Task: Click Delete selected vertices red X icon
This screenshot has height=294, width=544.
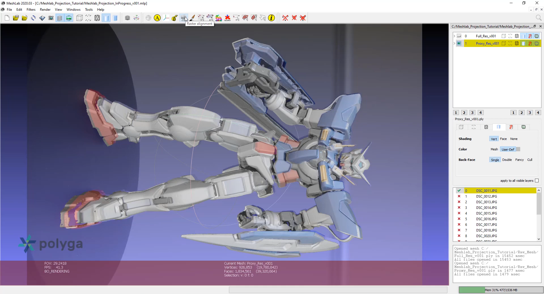Action: tap(285, 18)
